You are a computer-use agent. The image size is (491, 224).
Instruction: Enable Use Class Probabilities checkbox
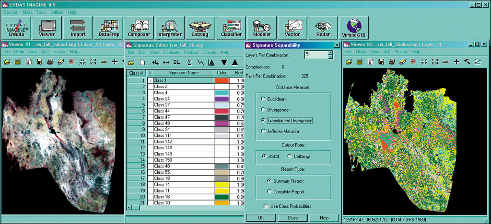[x=266, y=206]
